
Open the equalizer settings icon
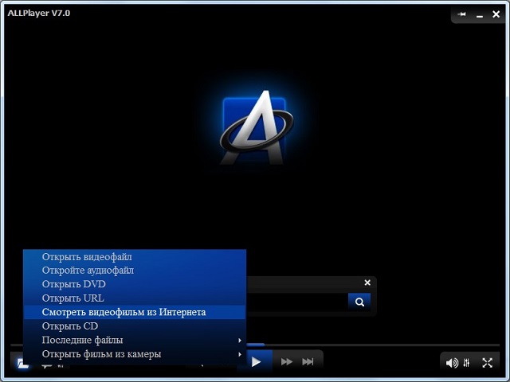click(x=466, y=363)
